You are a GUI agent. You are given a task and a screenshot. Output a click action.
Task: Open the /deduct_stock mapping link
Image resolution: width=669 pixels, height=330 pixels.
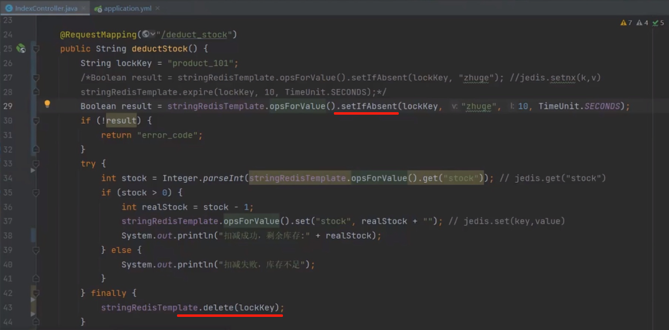[x=194, y=35]
